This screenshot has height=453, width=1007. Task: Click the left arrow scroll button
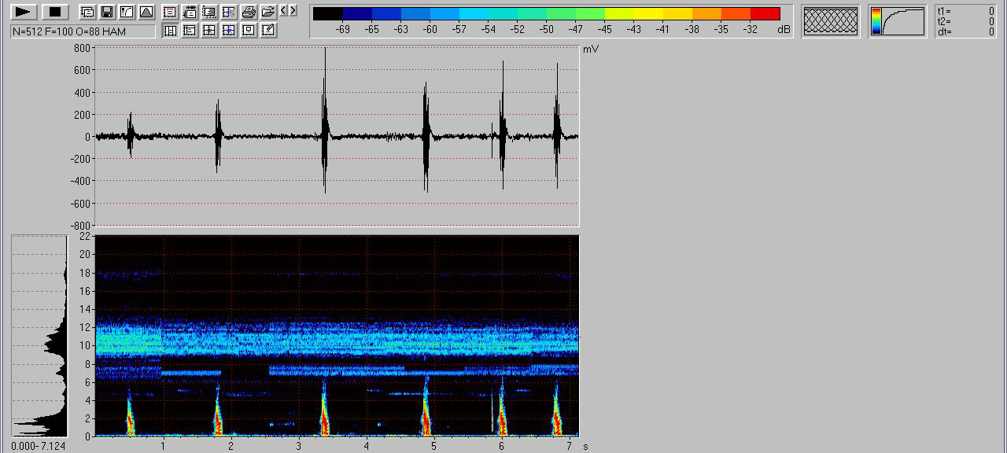click(284, 11)
